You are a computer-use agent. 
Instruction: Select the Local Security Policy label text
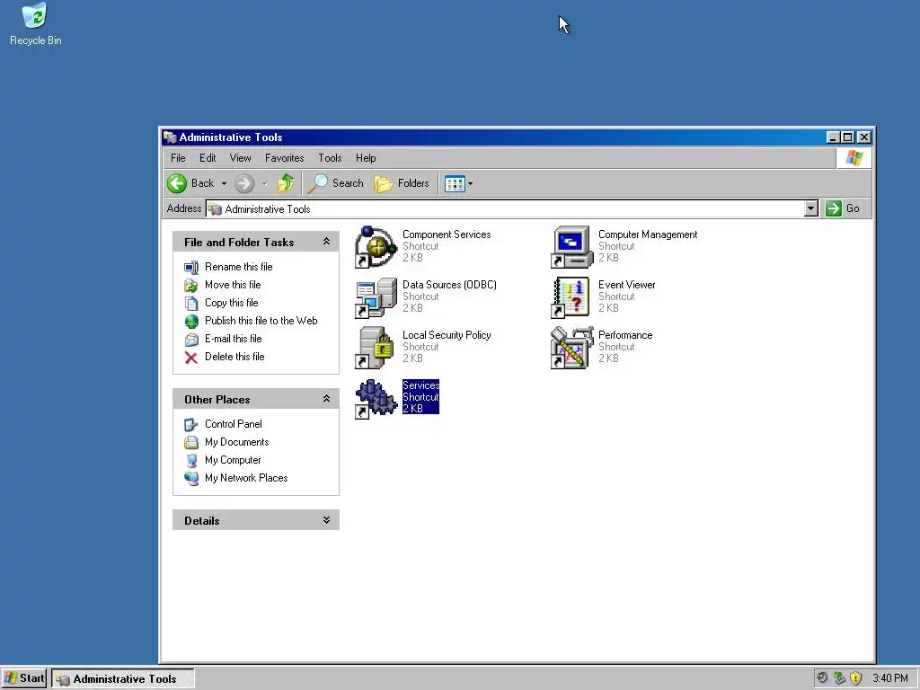point(447,335)
